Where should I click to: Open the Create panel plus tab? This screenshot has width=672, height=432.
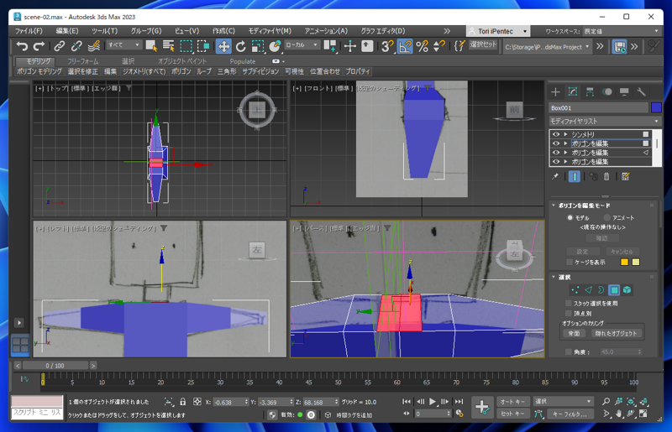[555, 91]
